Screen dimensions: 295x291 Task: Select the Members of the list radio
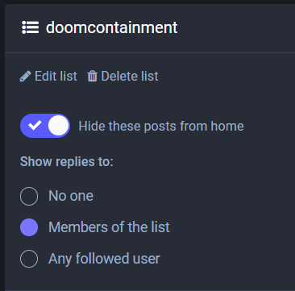tap(29, 227)
